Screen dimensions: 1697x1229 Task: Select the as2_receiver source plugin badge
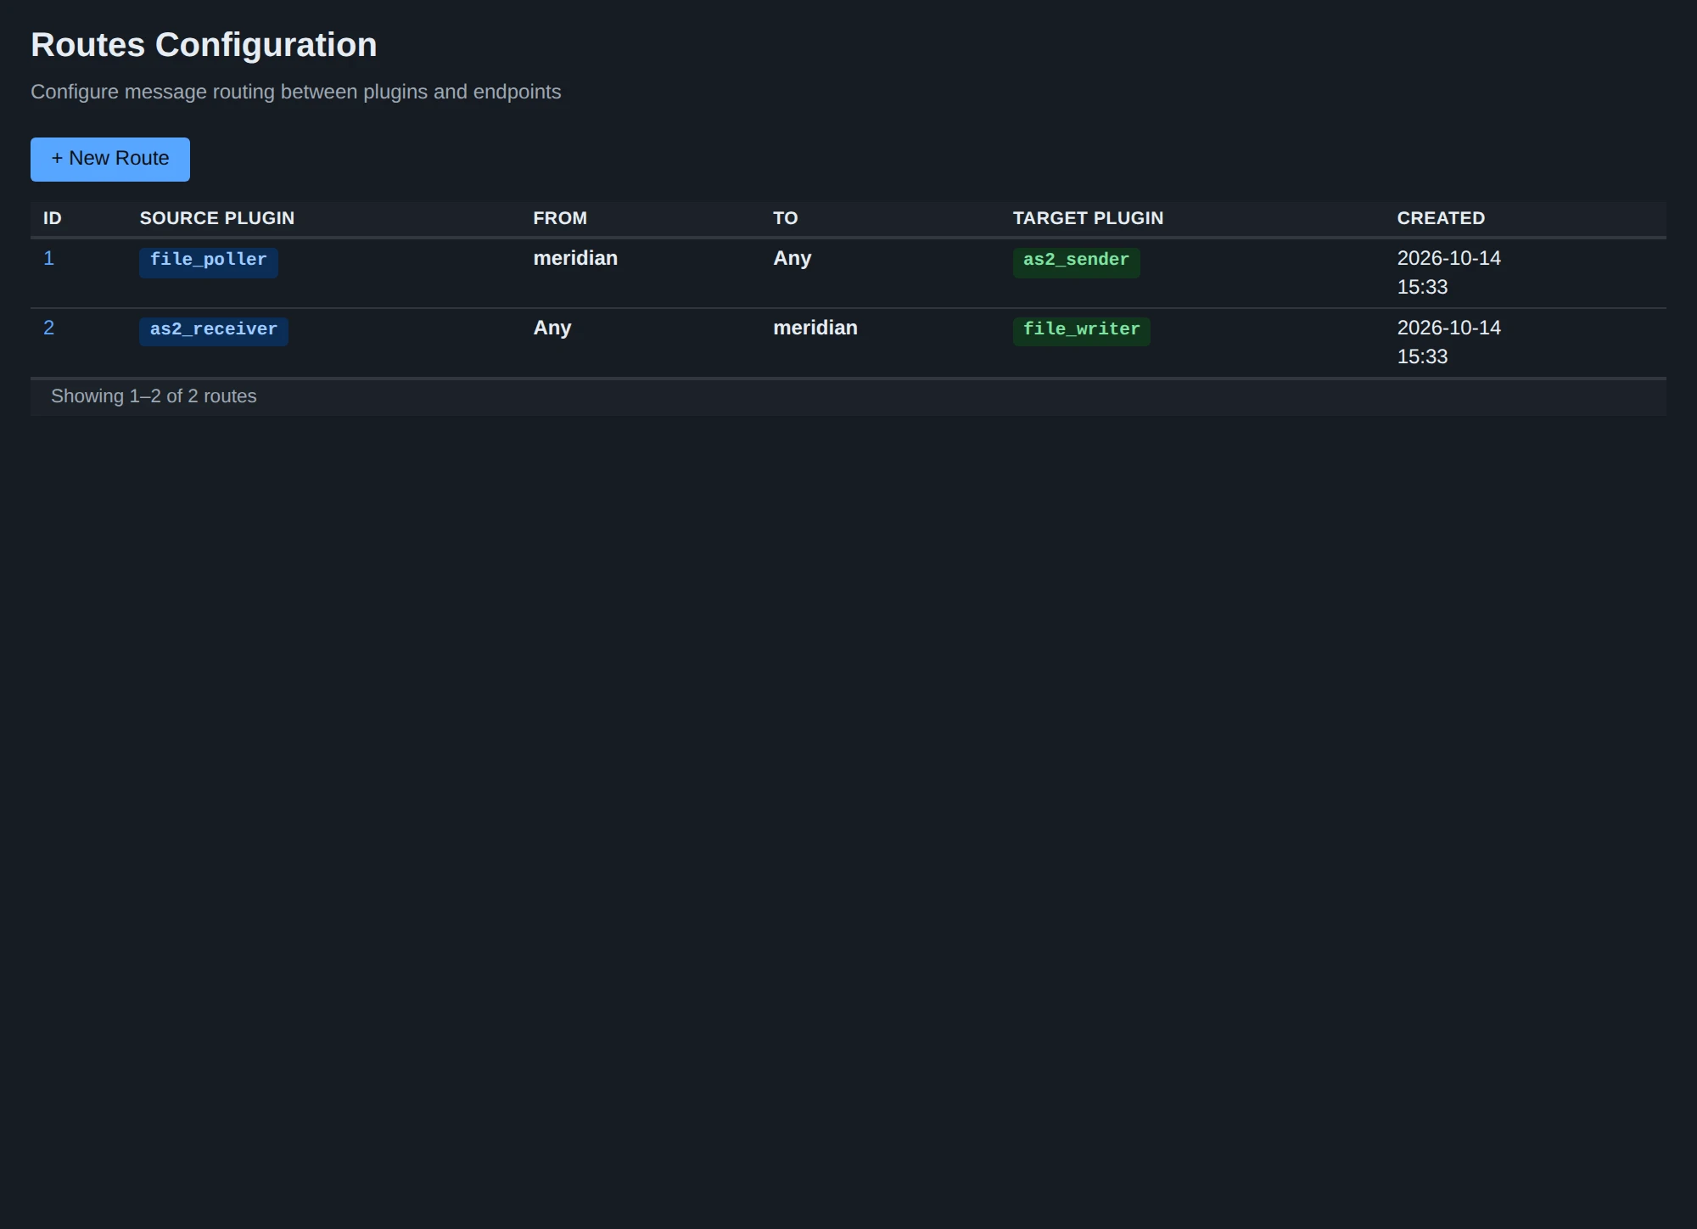[x=214, y=332]
